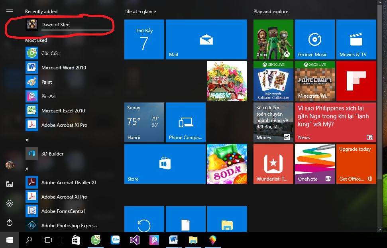Open the Mail tile
Viewport: 387px width, 248px height.
(x=206, y=39)
